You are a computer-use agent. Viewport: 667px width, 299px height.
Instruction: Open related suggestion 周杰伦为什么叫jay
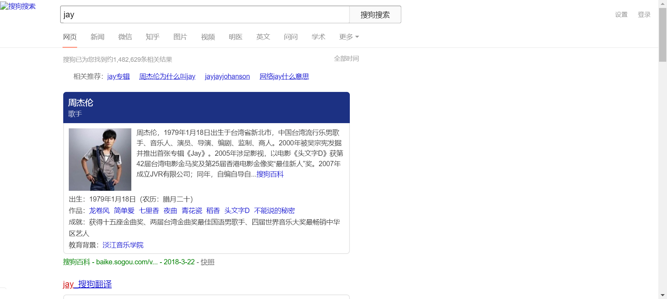[x=167, y=76]
